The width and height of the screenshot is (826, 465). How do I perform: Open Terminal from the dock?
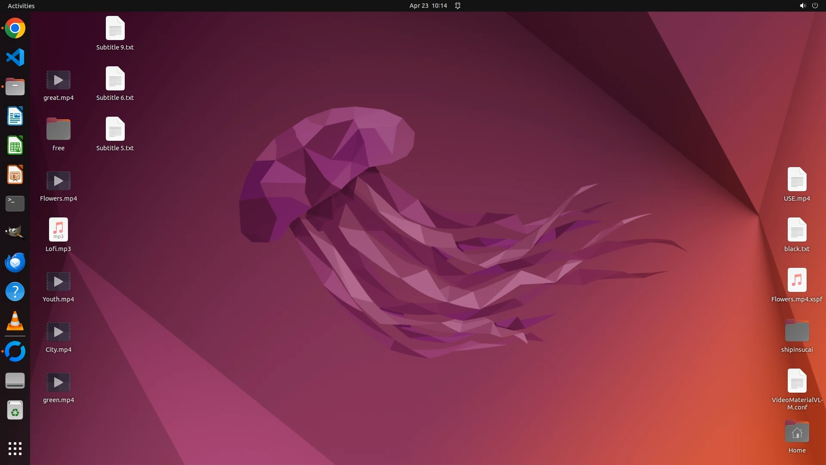point(15,203)
